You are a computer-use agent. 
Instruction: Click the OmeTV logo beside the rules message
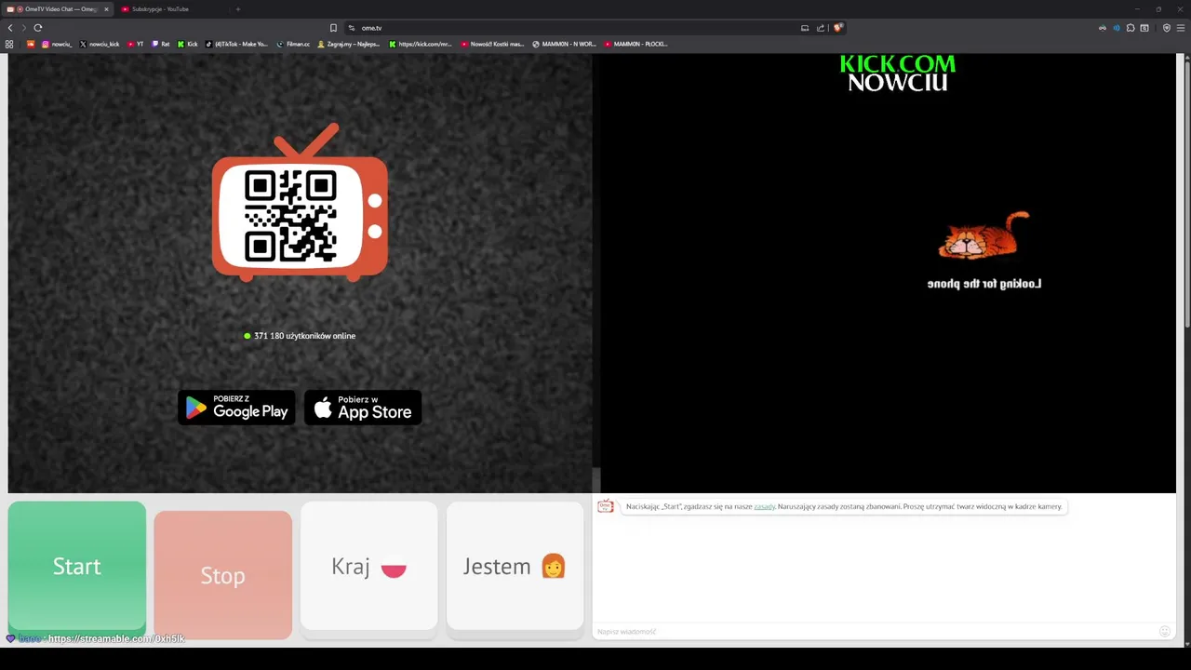click(606, 506)
